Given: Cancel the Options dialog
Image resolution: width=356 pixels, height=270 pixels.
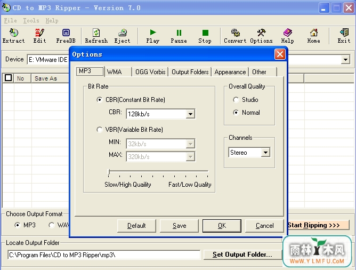Looking at the screenshot, I should 264,226.
